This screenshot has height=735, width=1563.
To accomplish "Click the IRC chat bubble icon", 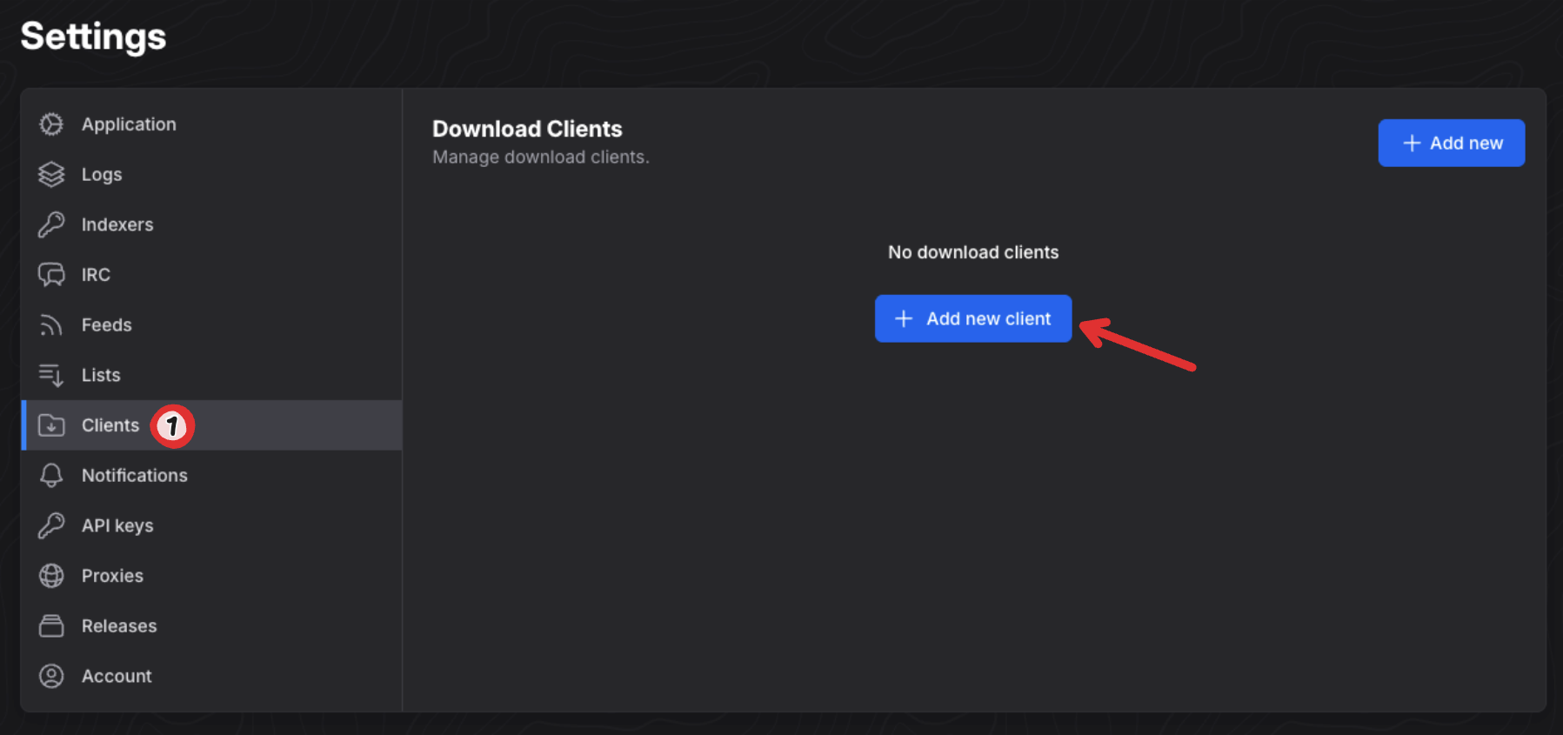I will (51, 275).
